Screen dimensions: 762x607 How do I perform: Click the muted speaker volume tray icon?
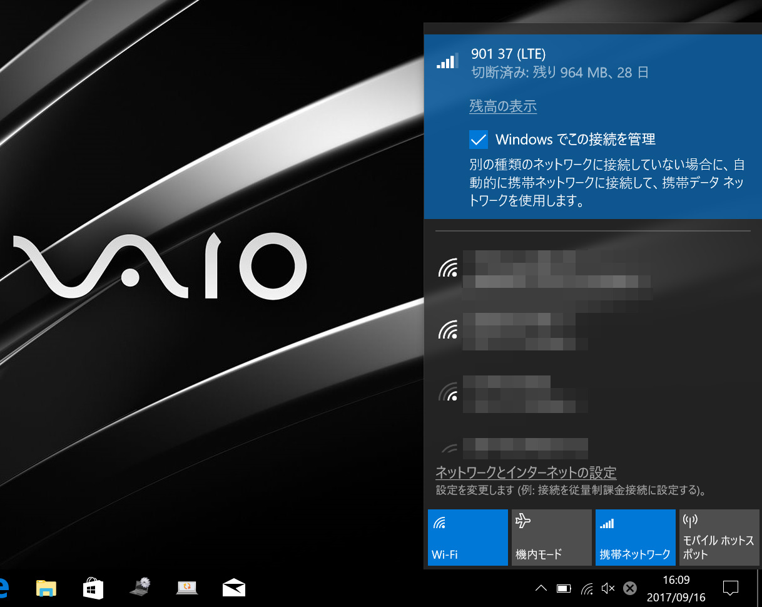(x=608, y=588)
